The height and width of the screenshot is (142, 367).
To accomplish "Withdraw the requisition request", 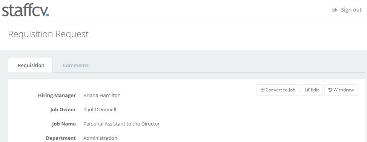I will pos(341,90).
